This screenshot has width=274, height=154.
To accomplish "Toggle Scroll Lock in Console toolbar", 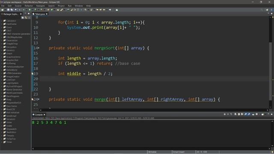I will coord(239,114).
